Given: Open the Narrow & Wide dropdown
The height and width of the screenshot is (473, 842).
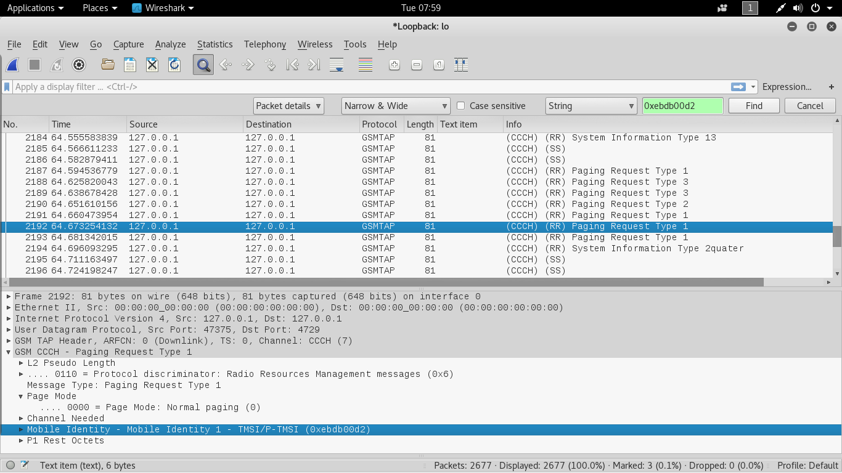Looking at the screenshot, I should pos(396,106).
